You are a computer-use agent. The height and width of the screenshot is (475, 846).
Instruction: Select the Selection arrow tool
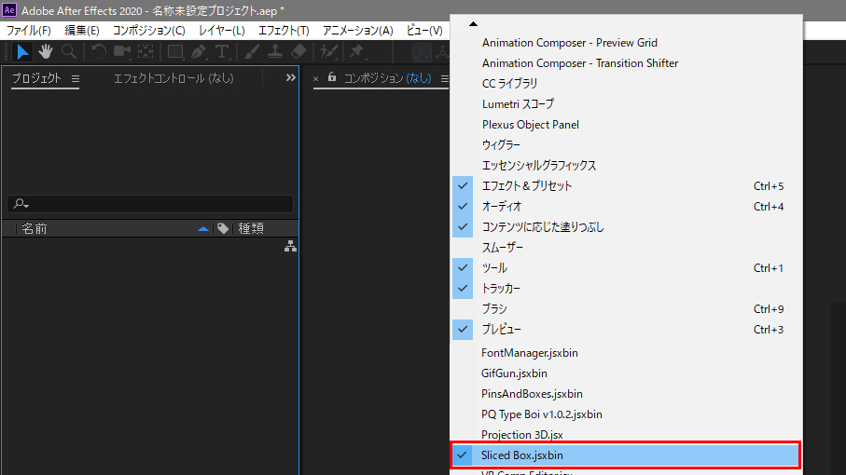point(22,52)
